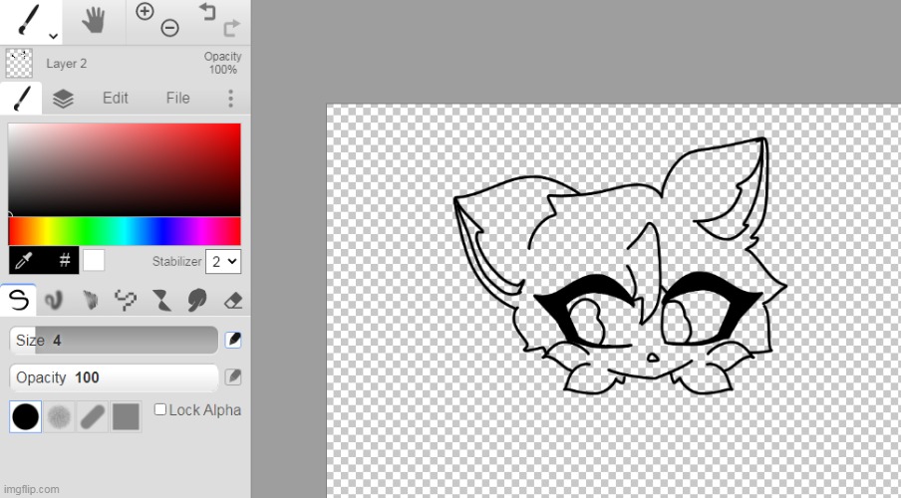Enable the Lock Alpha checkbox
This screenshot has height=498, width=901.
pyautogui.click(x=160, y=409)
